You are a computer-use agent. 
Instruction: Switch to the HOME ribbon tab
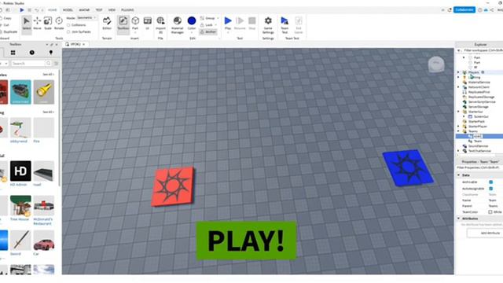(53, 10)
